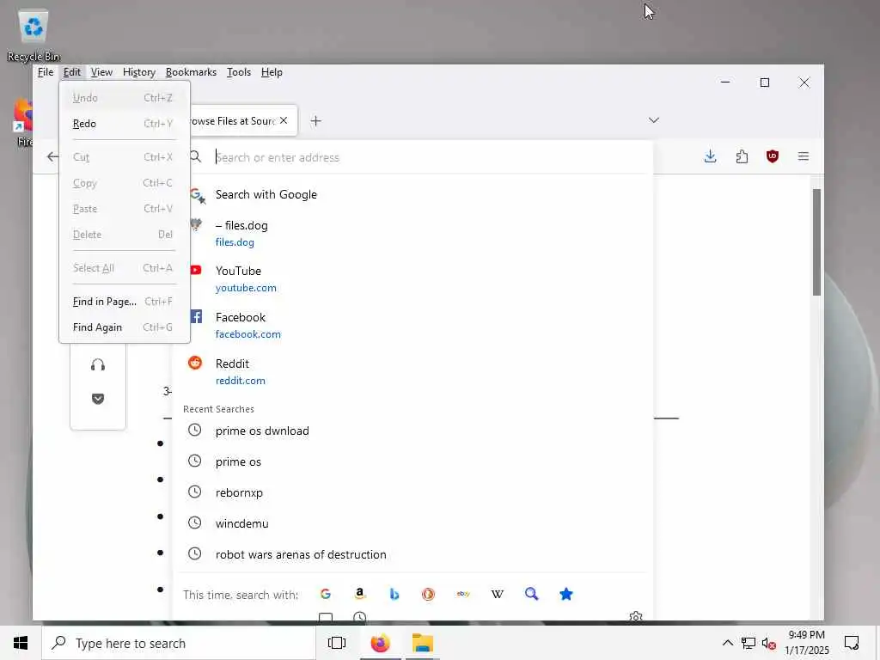Open the Facebook suggestion
Image resolution: width=880 pixels, height=660 pixels.
pos(414,326)
